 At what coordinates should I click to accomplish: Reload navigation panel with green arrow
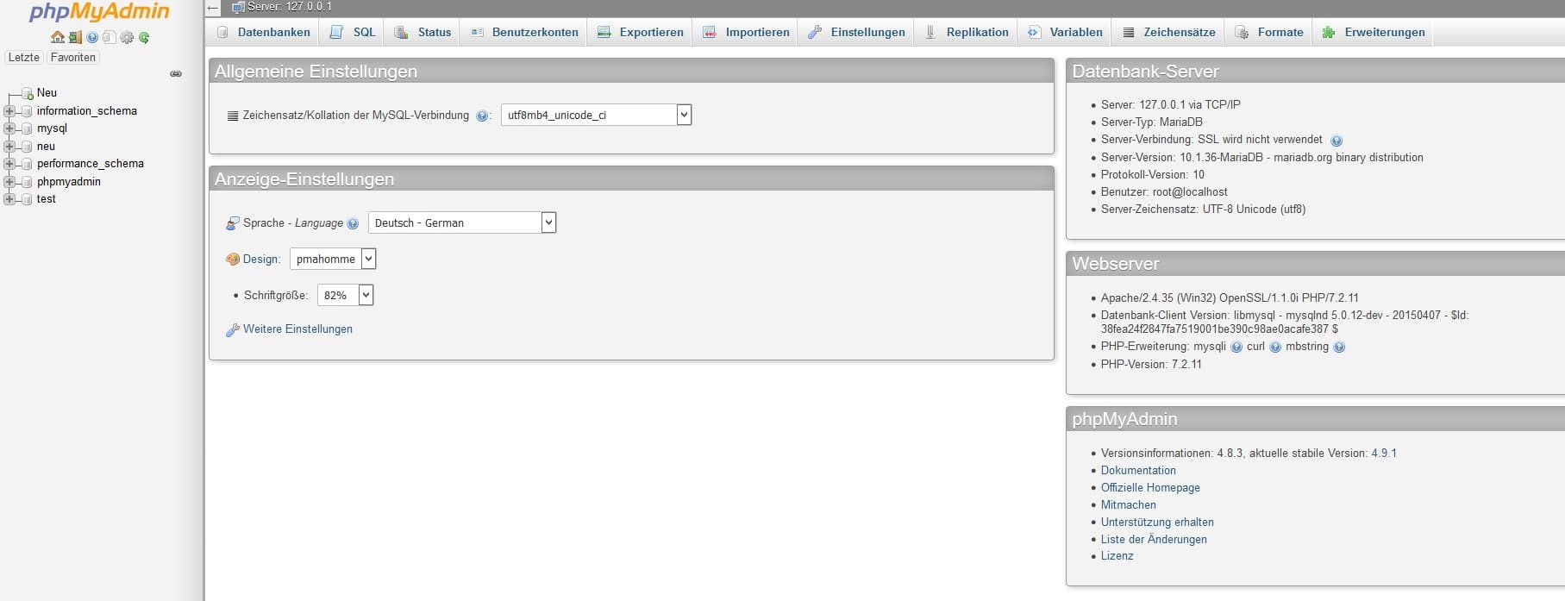(144, 37)
